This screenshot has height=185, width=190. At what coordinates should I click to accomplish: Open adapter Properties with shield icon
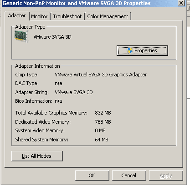point(142,50)
